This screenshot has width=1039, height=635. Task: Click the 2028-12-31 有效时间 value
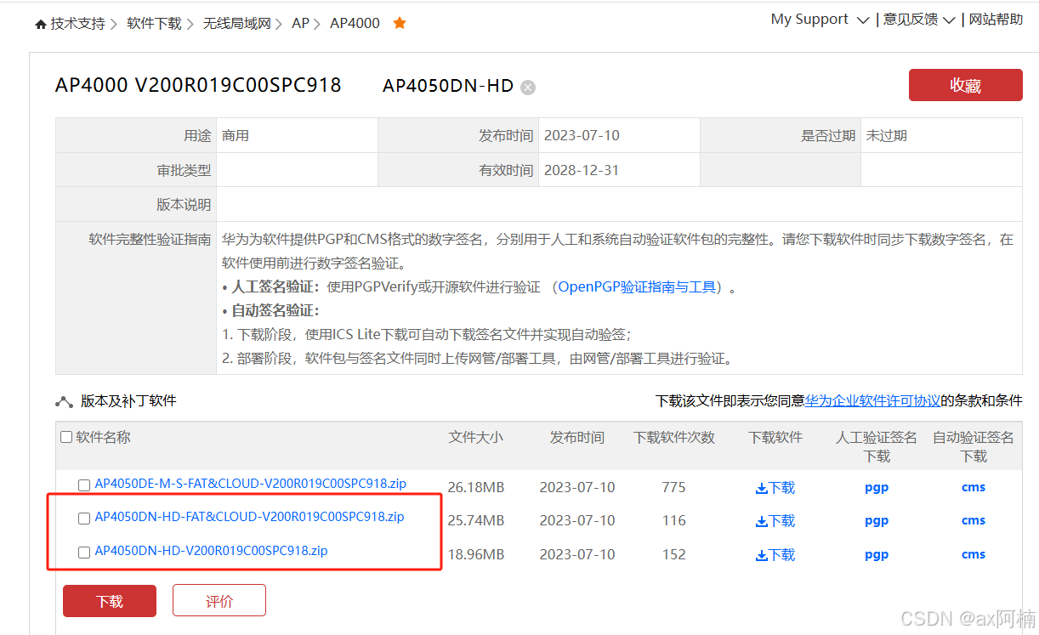point(582,170)
